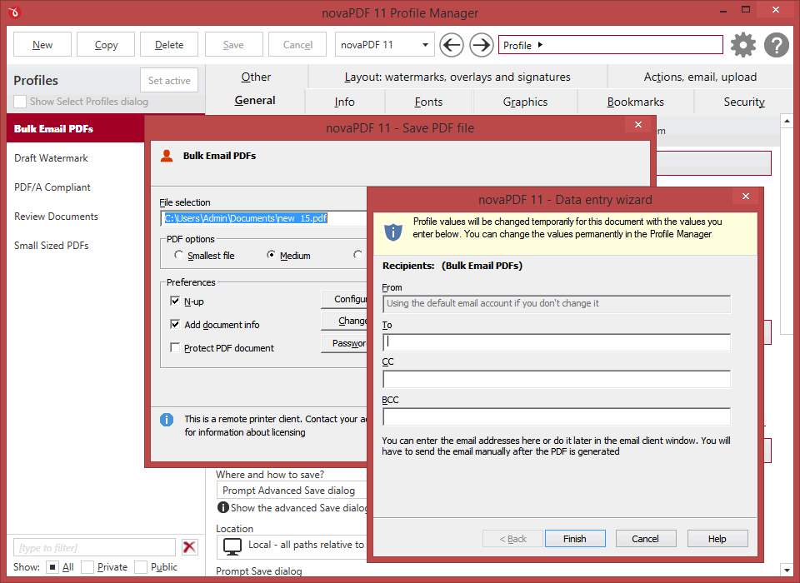This screenshot has width=800, height=583.
Task: Click Finish in Data entry wizard
Action: (x=575, y=539)
